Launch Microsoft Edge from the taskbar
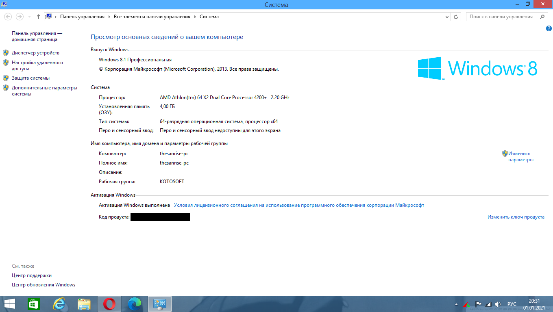Viewport: 553px width, 312px height. point(134,304)
